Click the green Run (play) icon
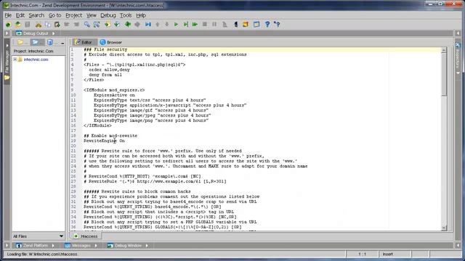Screen dimensions: 465x261 [x=176, y=25]
